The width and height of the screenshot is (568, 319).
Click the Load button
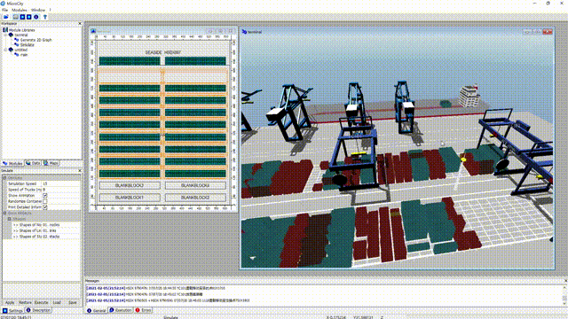click(57, 302)
